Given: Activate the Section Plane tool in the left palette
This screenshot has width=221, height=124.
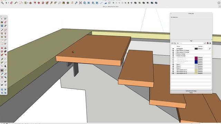Looking at the screenshot, I should tap(6, 85).
